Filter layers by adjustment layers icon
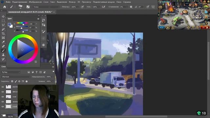210x118 pixels. click(33, 72)
